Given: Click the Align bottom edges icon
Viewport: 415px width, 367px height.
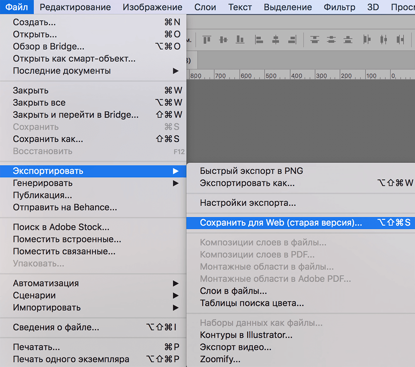Looking at the screenshot, I should [240, 40].
